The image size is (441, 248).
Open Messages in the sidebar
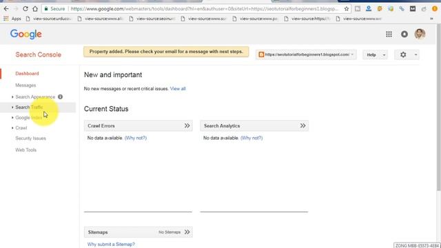point(25,85)
